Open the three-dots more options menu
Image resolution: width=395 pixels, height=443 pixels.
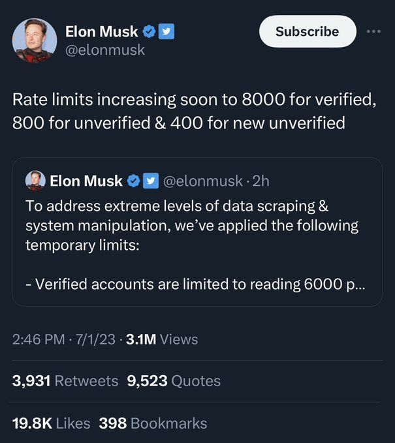click(373, 31)
